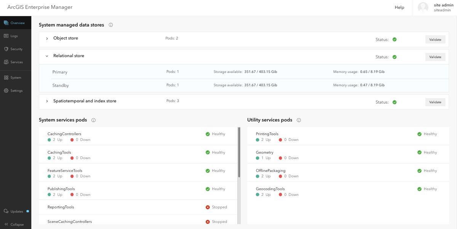Click the system services pods scrollbar
457x229 pixels.
(x=239, y=152)
